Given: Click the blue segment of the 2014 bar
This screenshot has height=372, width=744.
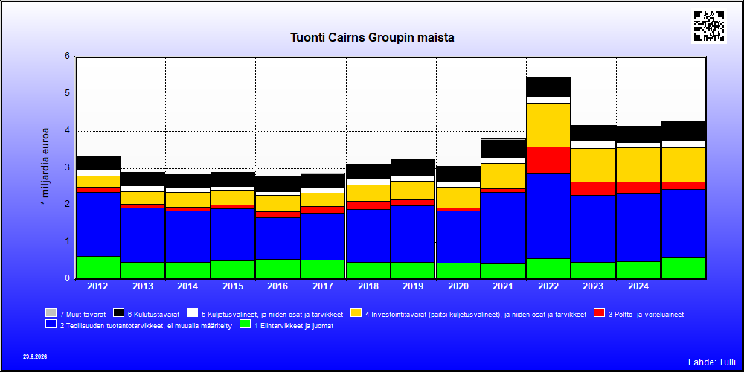Looking at the screenshot, I should click(188, 237).
